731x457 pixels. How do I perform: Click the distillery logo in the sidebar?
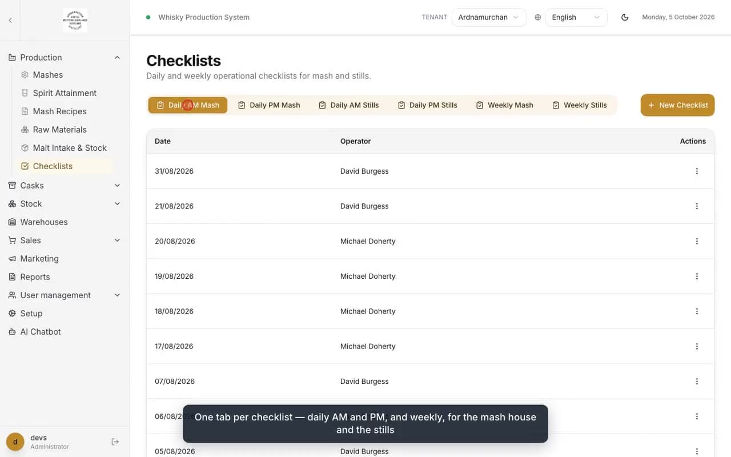[x=75, y=20]
